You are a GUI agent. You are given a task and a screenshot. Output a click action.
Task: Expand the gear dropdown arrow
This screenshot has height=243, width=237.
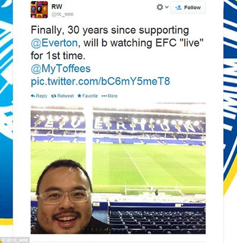pyautogui.click(x=166, y=7)
